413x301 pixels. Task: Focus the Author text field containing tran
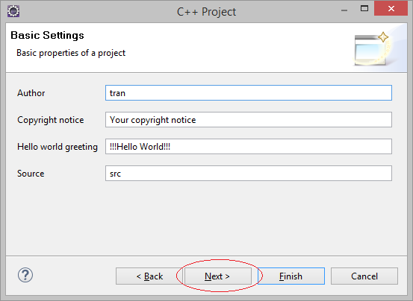249,92
